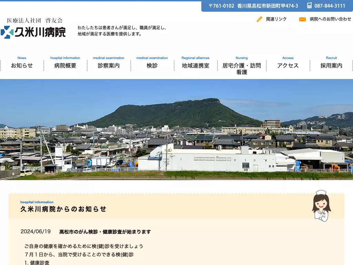Open the 病院概要 hospital information menu
This screenshot has width=353, height=265.
point(65,63)
